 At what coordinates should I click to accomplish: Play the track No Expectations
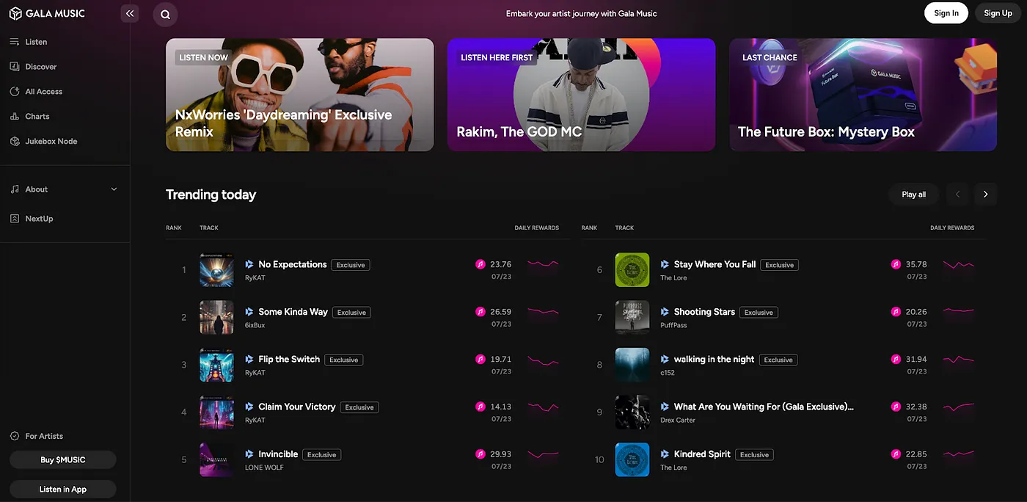coord(249,264)
